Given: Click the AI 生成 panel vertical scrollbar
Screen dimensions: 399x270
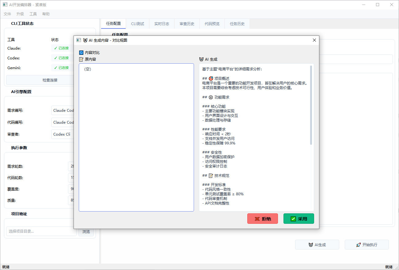Looking at the screenshot, I should click(x=311, y=105).
